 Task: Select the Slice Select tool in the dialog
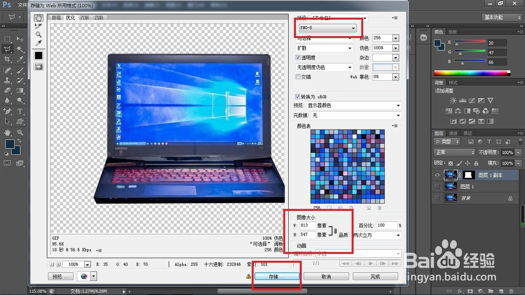pyautogui.click(x=38, y=26)
